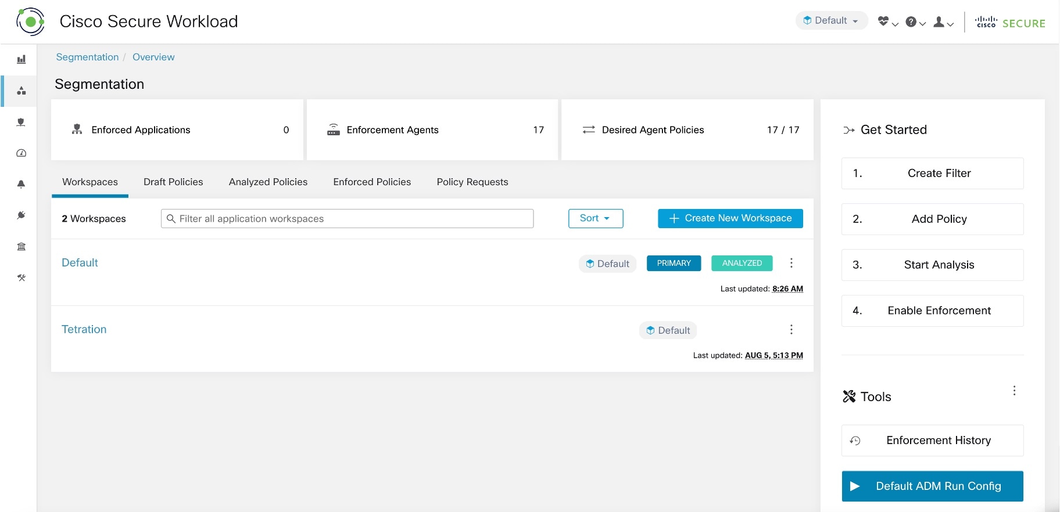The width and height of the screenshot is (1060, 512).
Task: Click step 4 Enable Enforcement
Action: pyautogui.click(x=932, y=311)
